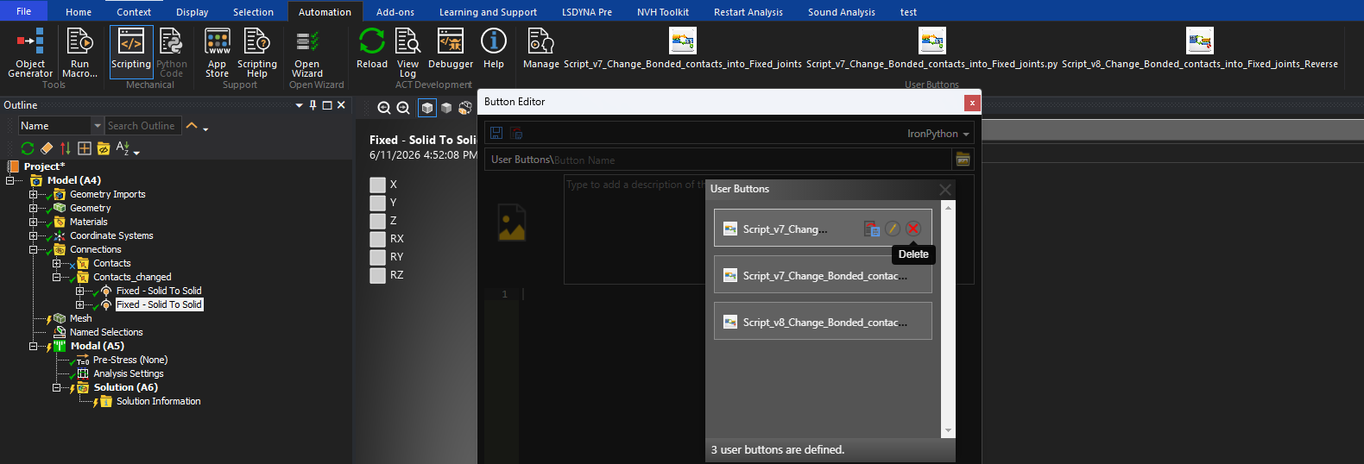Open the View Log tool
Image resolution: width=1364 pixels, height=464 pixels.
click(407, 53)
